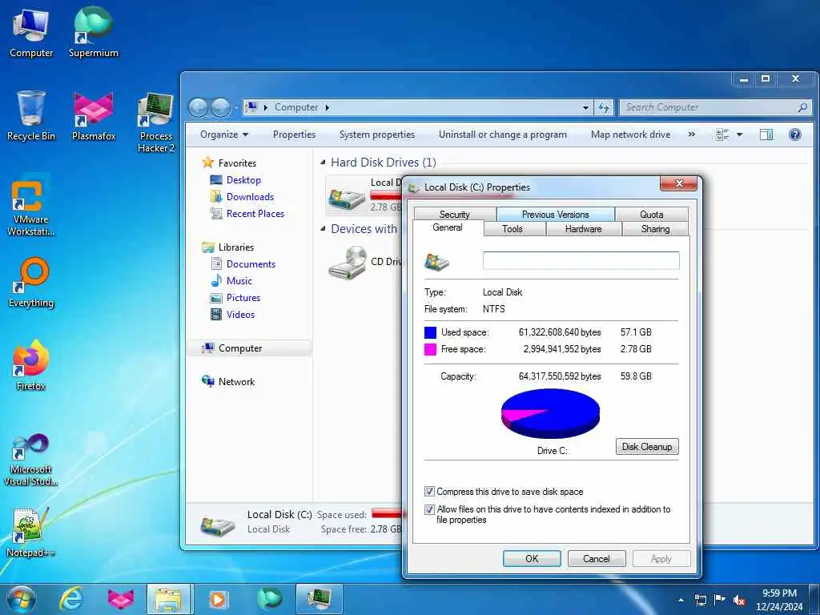Collapse the Devices with Removable Storage group

323,229
